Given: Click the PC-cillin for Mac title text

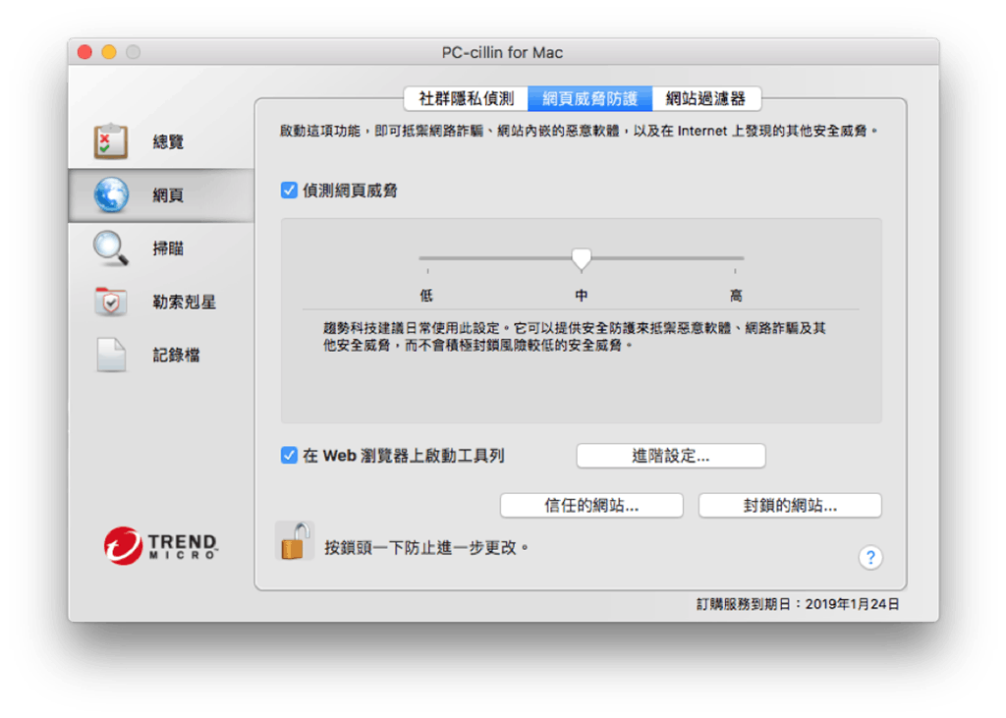Looking at the screenshot, I should 502,53.
